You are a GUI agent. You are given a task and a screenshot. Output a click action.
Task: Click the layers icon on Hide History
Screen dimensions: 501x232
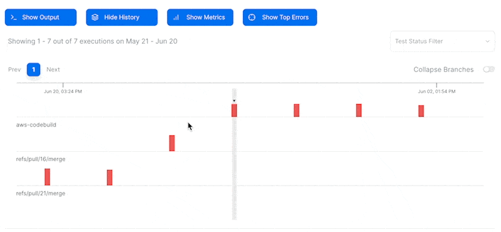(x=95, y=18)
